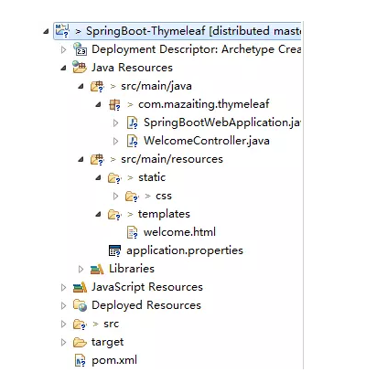Click the welcome.html file icon
Viewport: 366px width, 383px height.
133,232
